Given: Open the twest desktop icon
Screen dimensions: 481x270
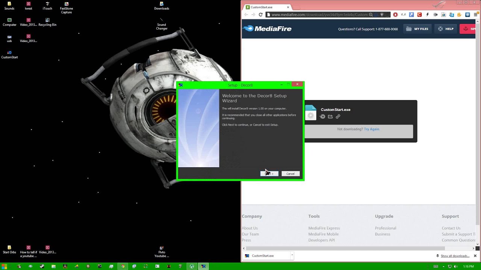Looking at the screenshot, I should point(29,6).
